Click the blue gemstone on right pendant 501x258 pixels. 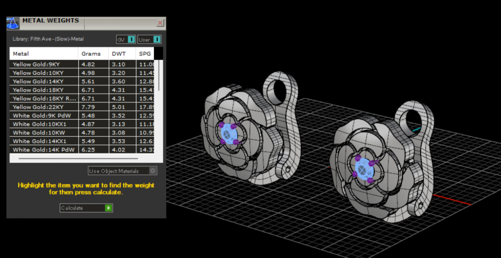362,169
